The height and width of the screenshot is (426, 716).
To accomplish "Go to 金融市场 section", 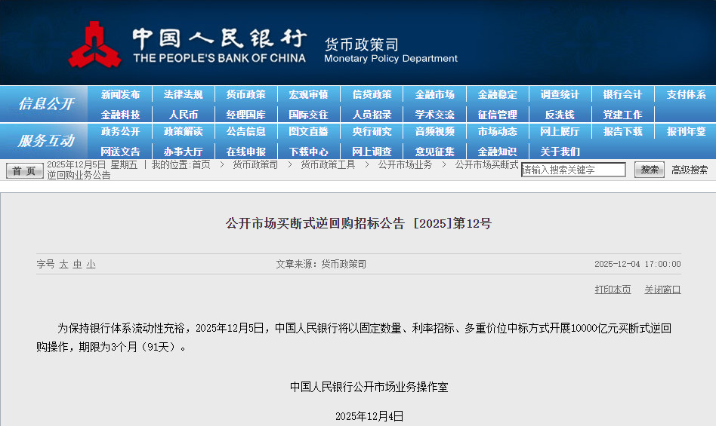I will coord(434,95).
